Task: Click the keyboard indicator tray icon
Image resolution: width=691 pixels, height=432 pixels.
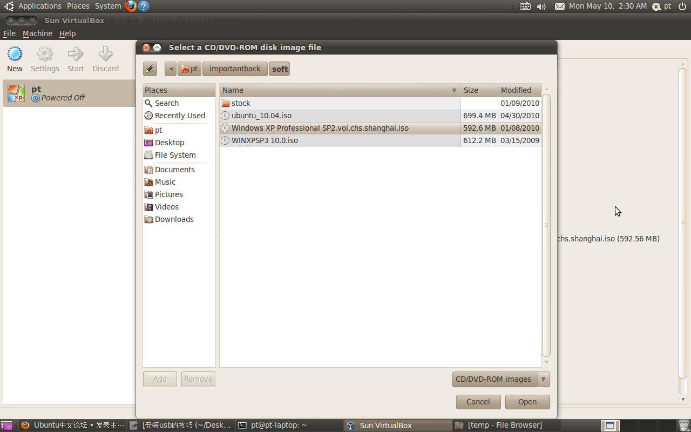Action: [525, 6]
